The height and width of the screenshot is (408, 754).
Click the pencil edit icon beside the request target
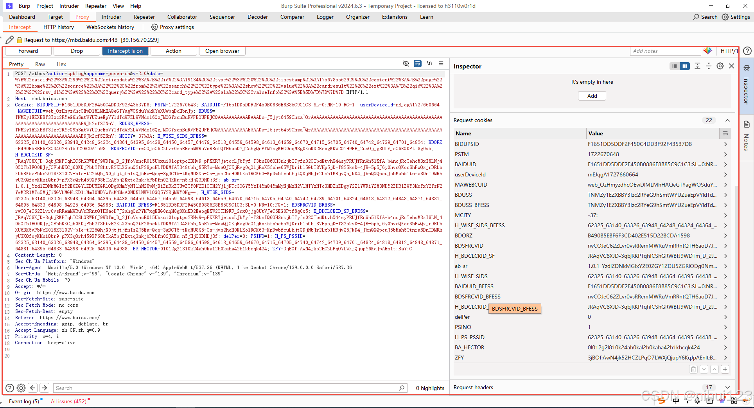click(9, 40)
